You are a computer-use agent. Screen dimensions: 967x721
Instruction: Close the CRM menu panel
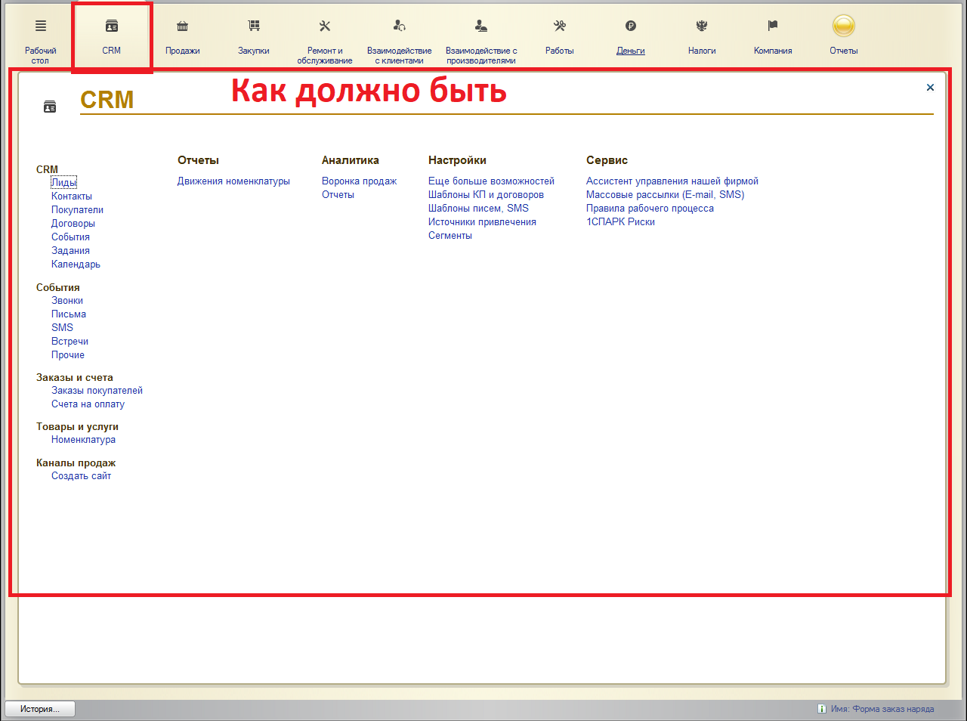click(930, 88)
